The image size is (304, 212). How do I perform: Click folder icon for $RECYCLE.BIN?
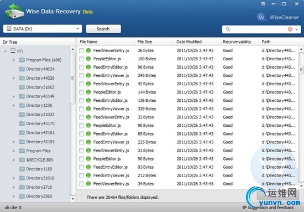[22, 160]
